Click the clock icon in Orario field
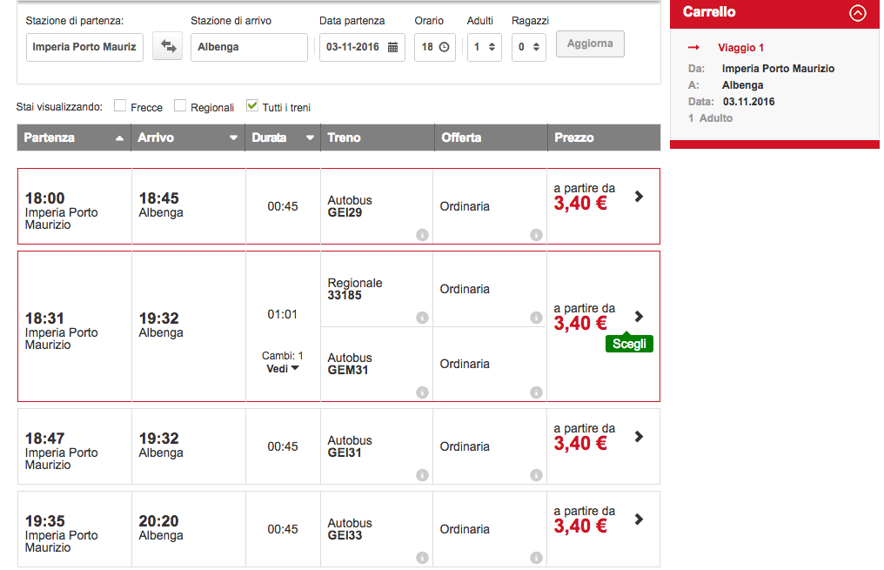The image size is (884, 570). click(x=445, y=47)
